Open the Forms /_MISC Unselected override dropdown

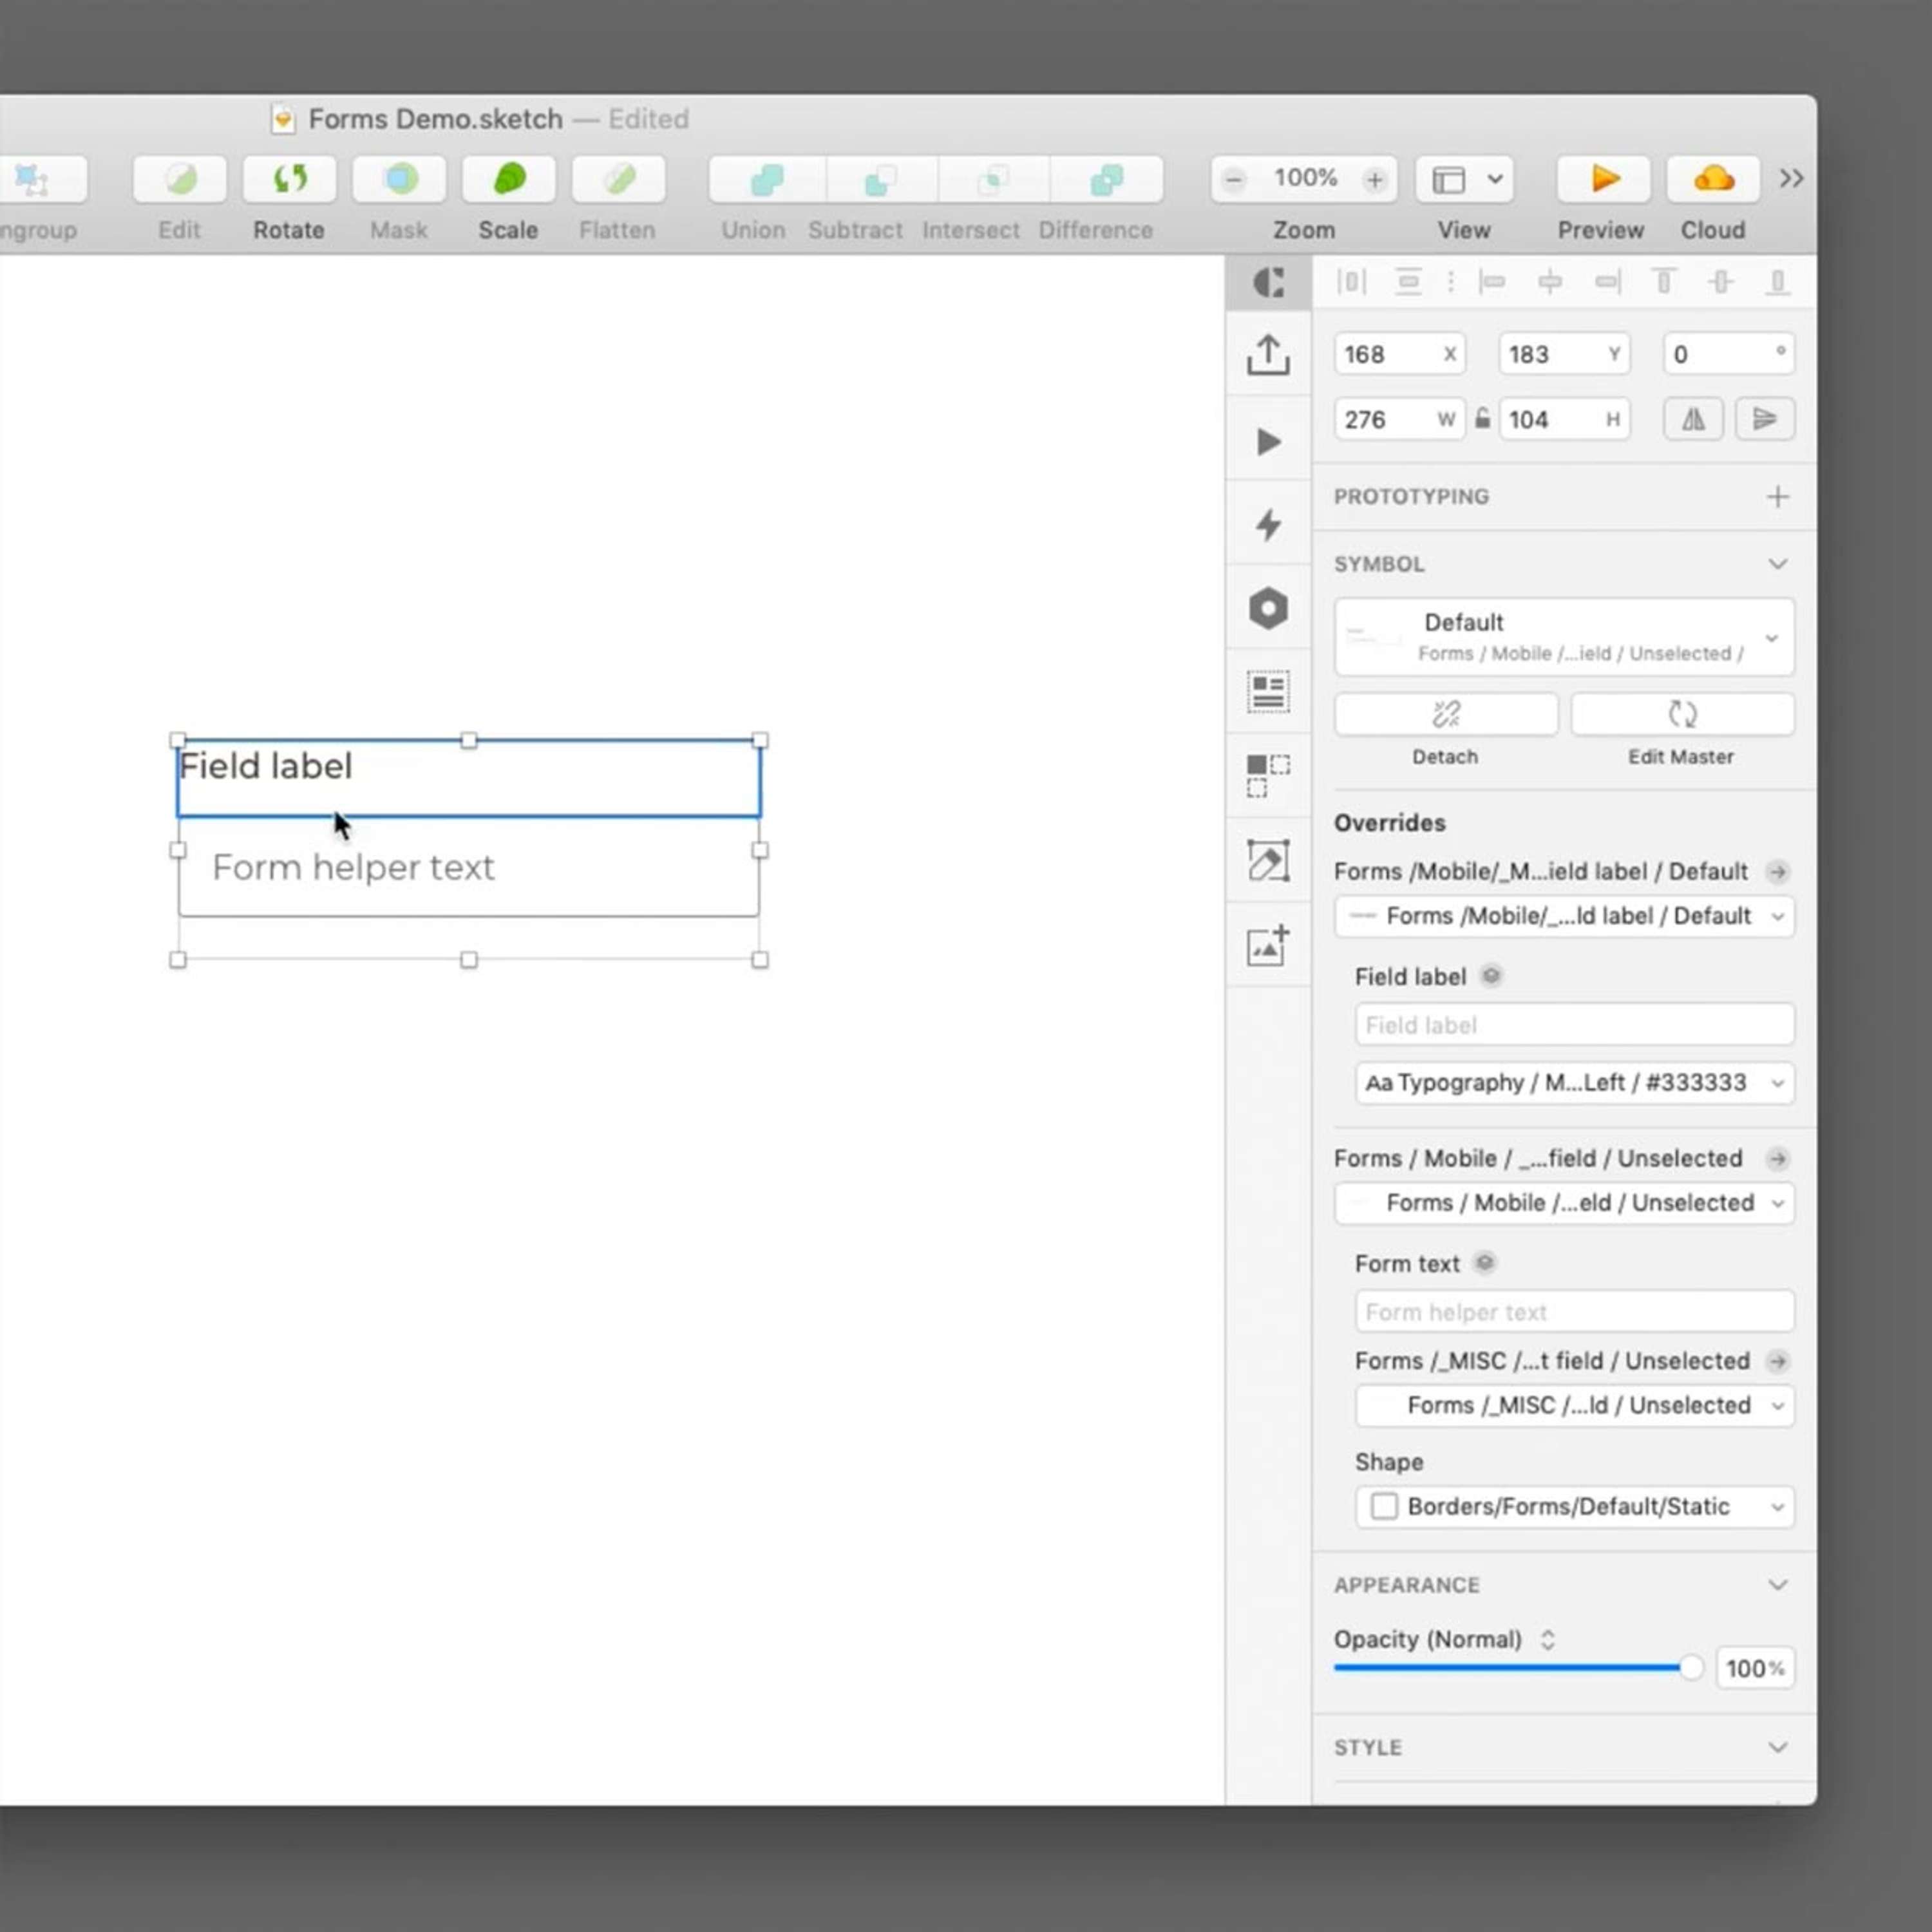coord(1575,1406)
